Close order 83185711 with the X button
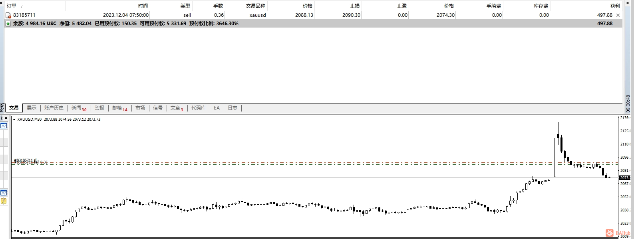 (618, 15)
